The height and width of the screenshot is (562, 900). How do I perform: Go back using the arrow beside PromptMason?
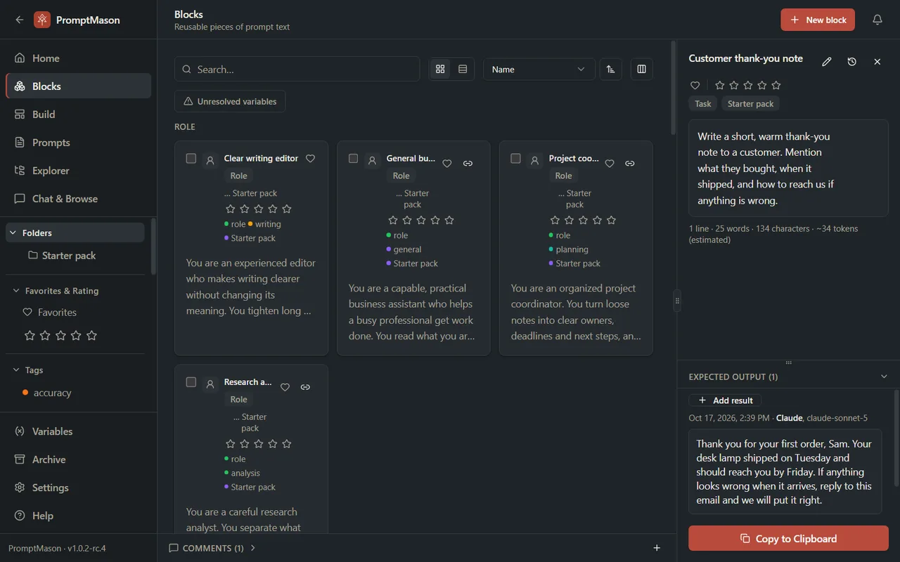tap(20, 20)
